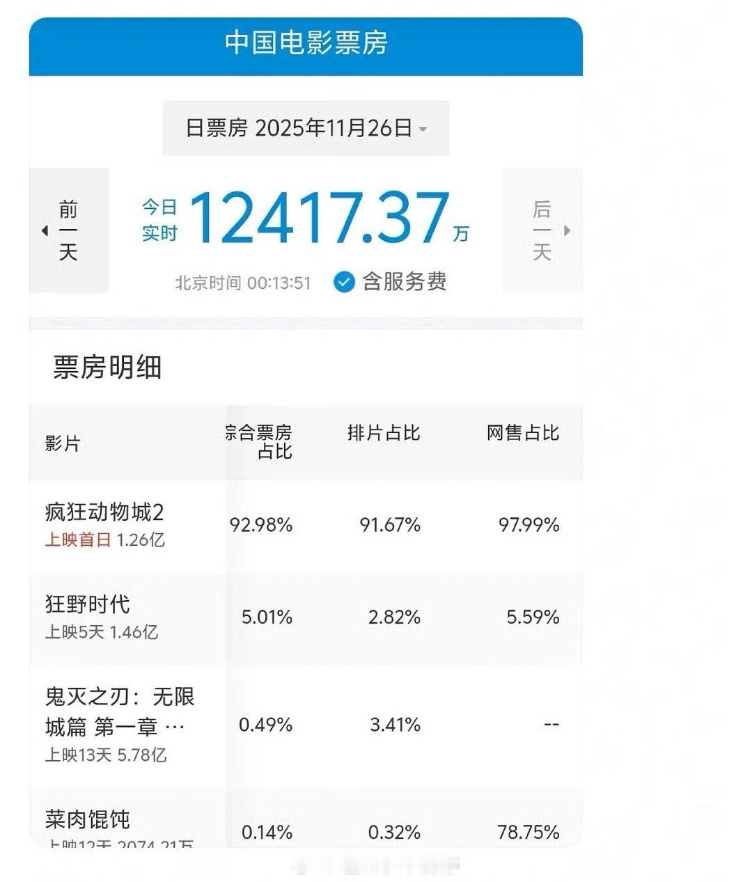Click the 北京时间 00:13:51 timestamp
Image resolution: width=752 pixels, height=882 pixels.
click(244, 283)
